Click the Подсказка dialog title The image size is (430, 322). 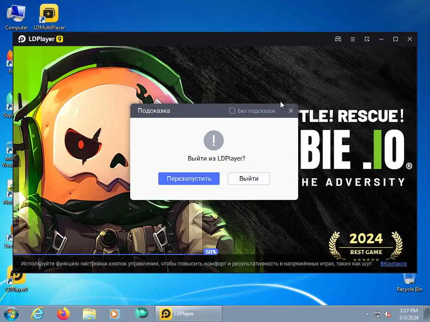(x=154, y=111)
